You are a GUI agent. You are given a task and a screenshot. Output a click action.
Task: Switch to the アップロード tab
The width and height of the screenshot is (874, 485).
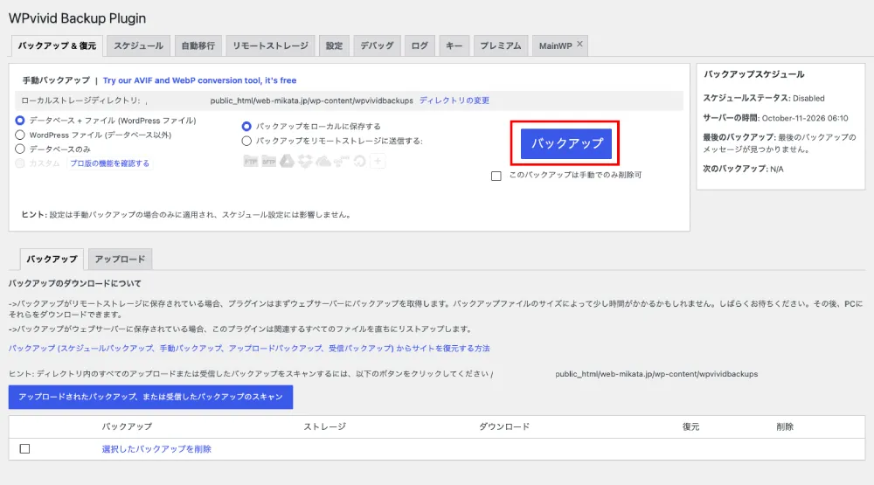tap(120, 260)
